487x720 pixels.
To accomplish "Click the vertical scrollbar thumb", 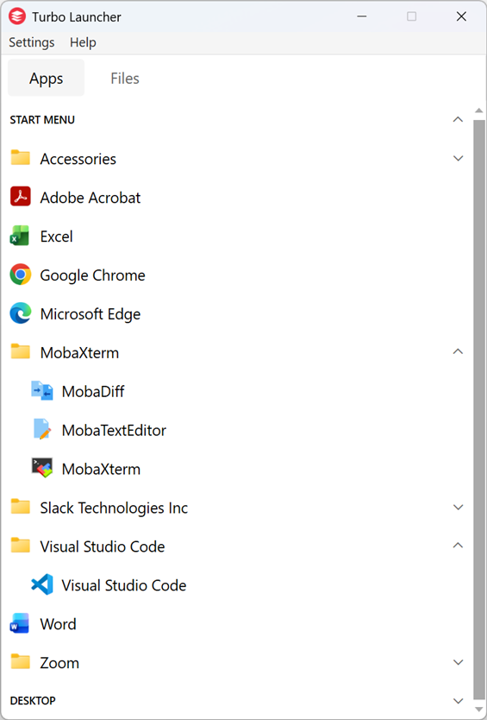I will tap(478, 408).
